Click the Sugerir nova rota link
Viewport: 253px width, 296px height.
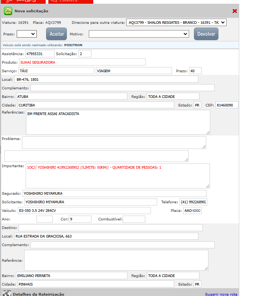coord(221,294)
